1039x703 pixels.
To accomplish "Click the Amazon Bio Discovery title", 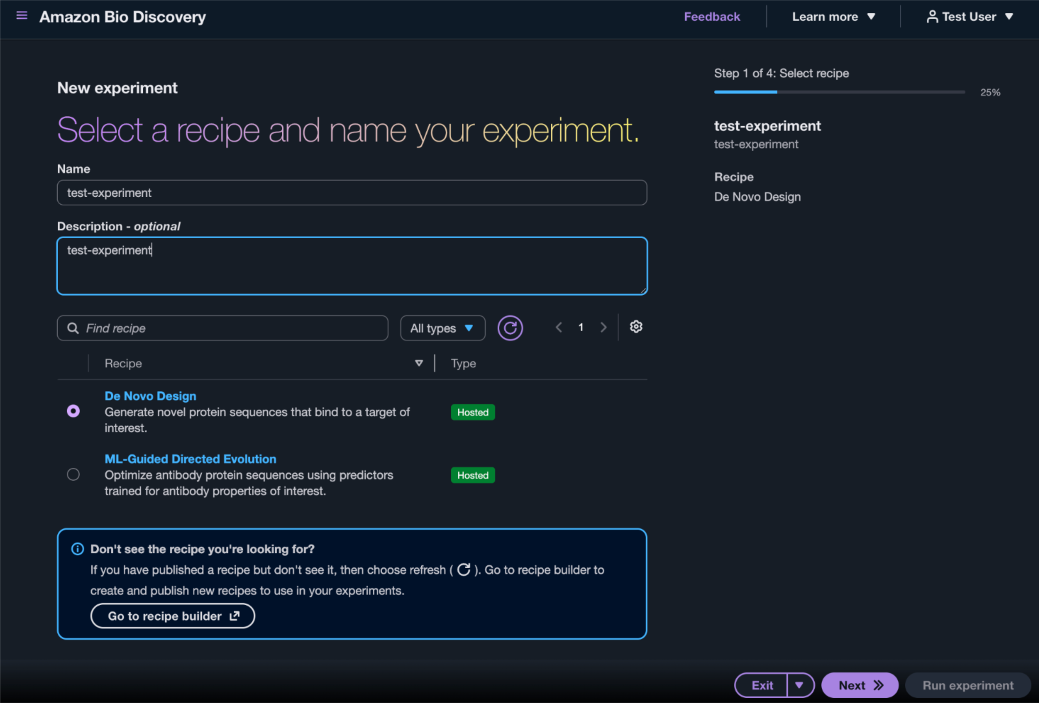I will 123,17.
